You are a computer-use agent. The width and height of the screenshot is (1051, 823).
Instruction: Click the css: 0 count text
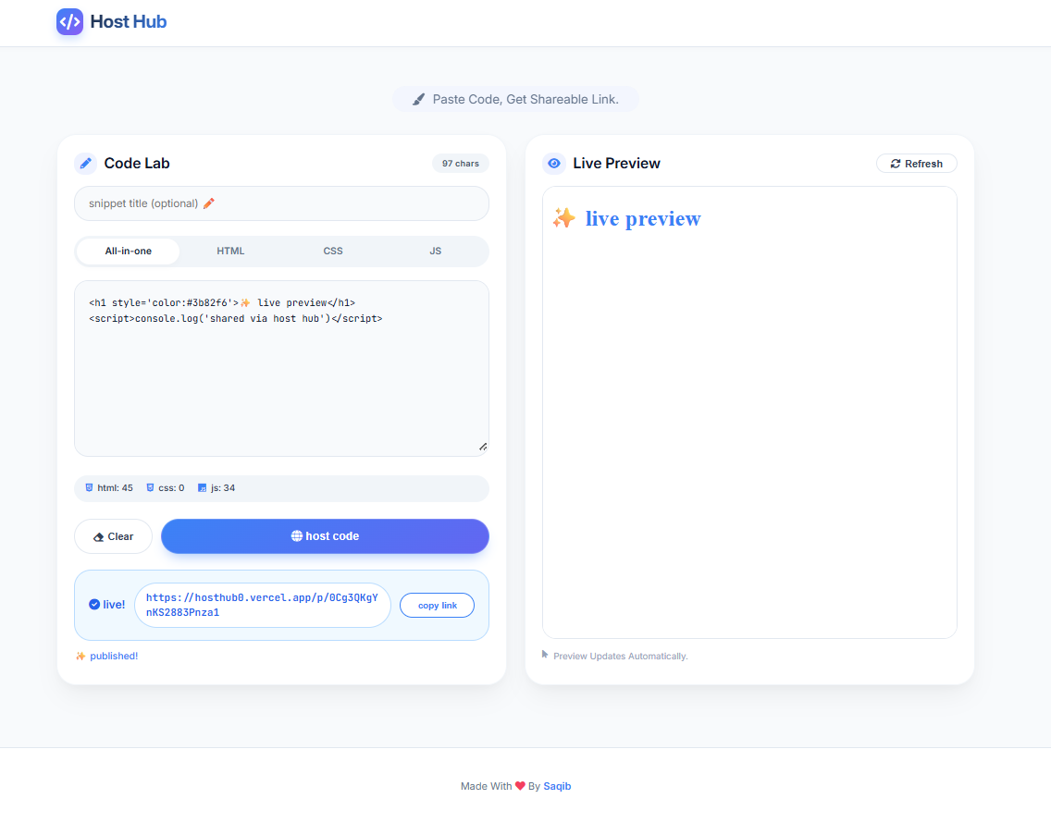click(x=171, y=488)
